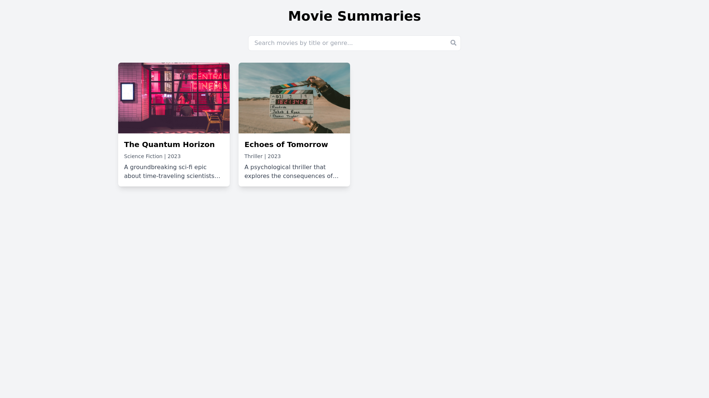Click the Quantum Horizon neon cinema poster image
The width and height of the screenshot is (709, 398).
[174, 98]
